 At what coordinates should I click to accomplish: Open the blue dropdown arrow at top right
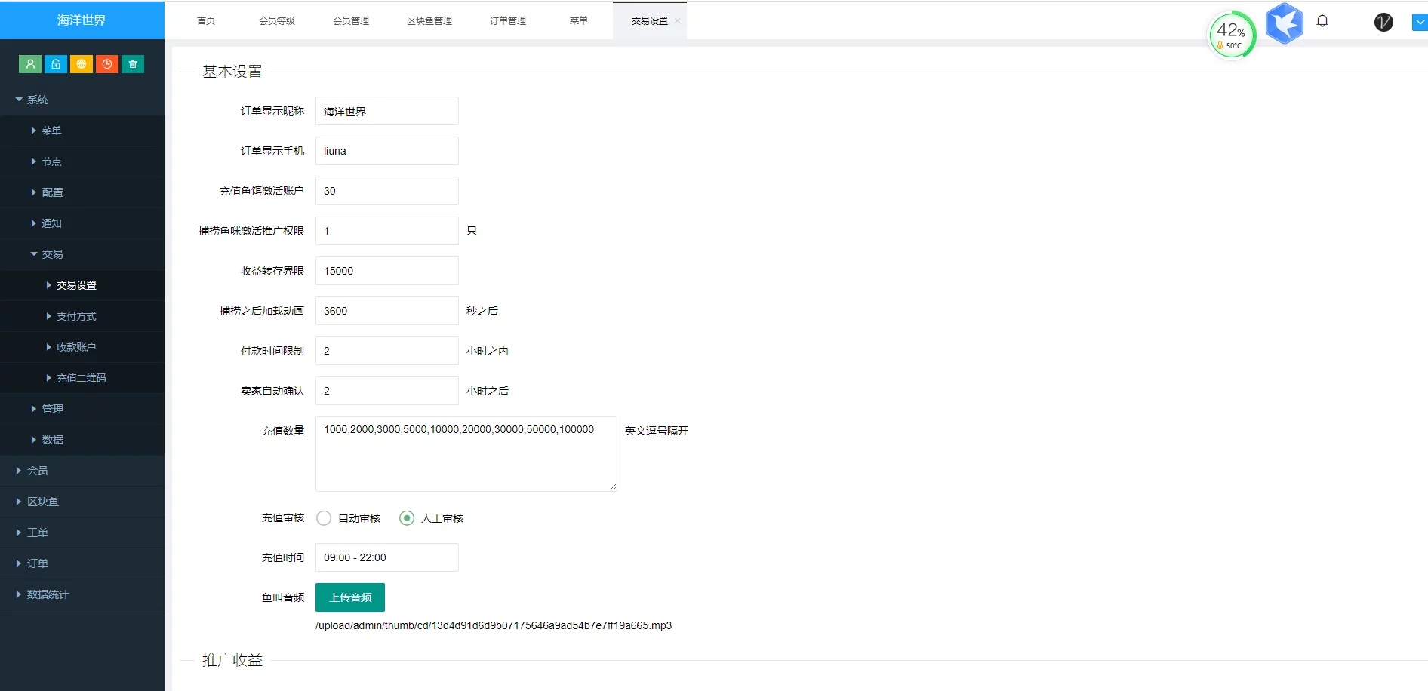click(x=1420, y=23)
